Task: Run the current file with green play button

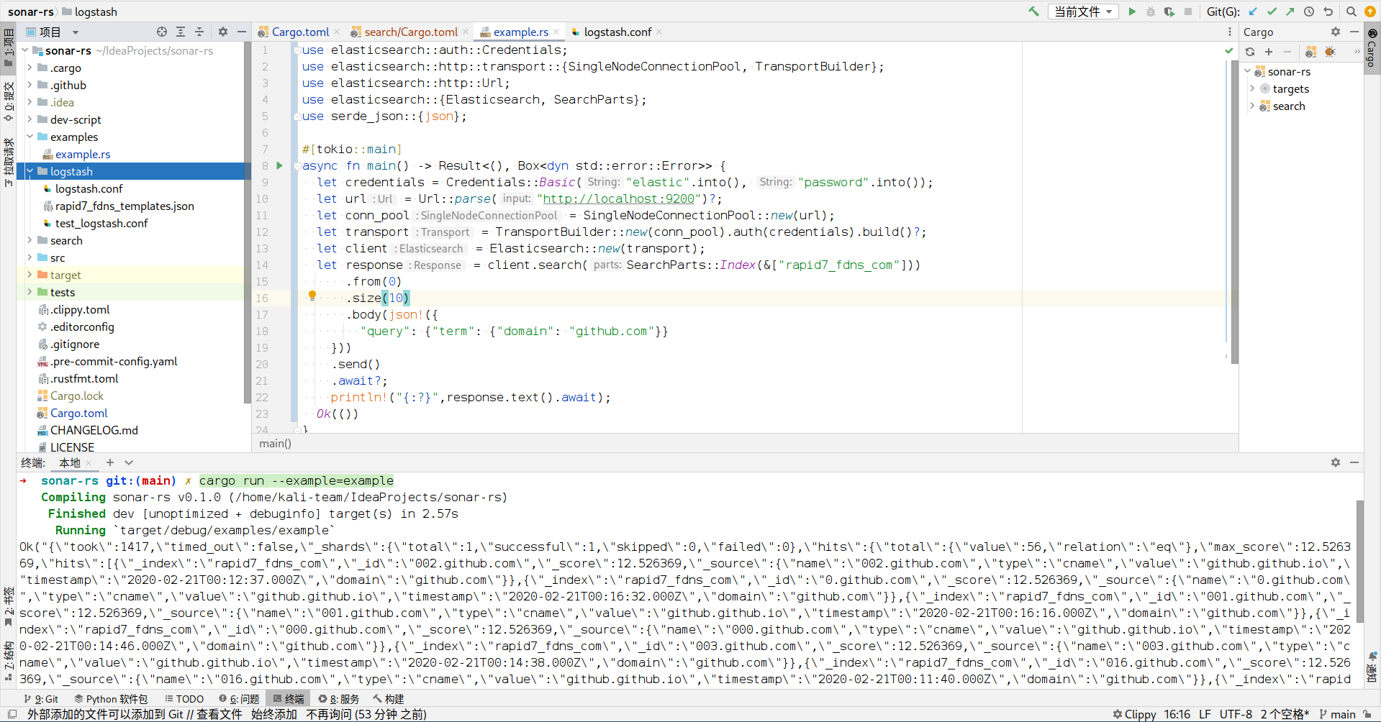Action: (x=1132, y=12)
